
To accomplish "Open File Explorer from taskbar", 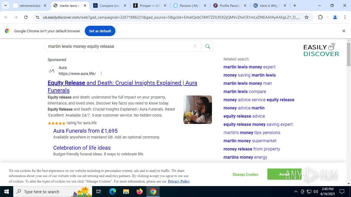I will 126,192.
